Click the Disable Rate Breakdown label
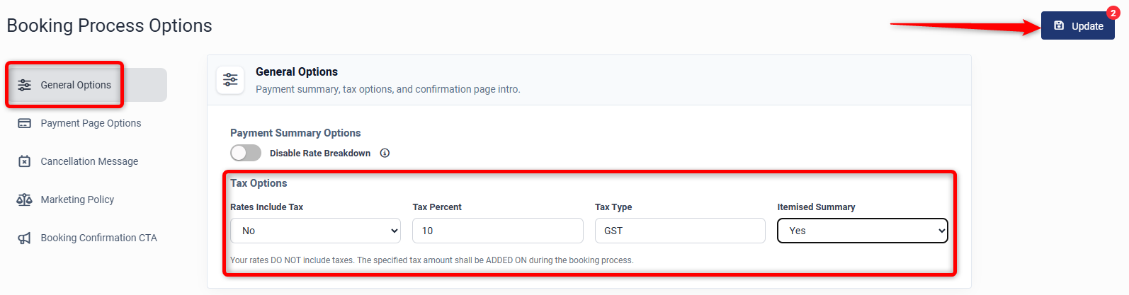Image resolution: width=1129 pixels, height=295 pixels. point(320,153)
